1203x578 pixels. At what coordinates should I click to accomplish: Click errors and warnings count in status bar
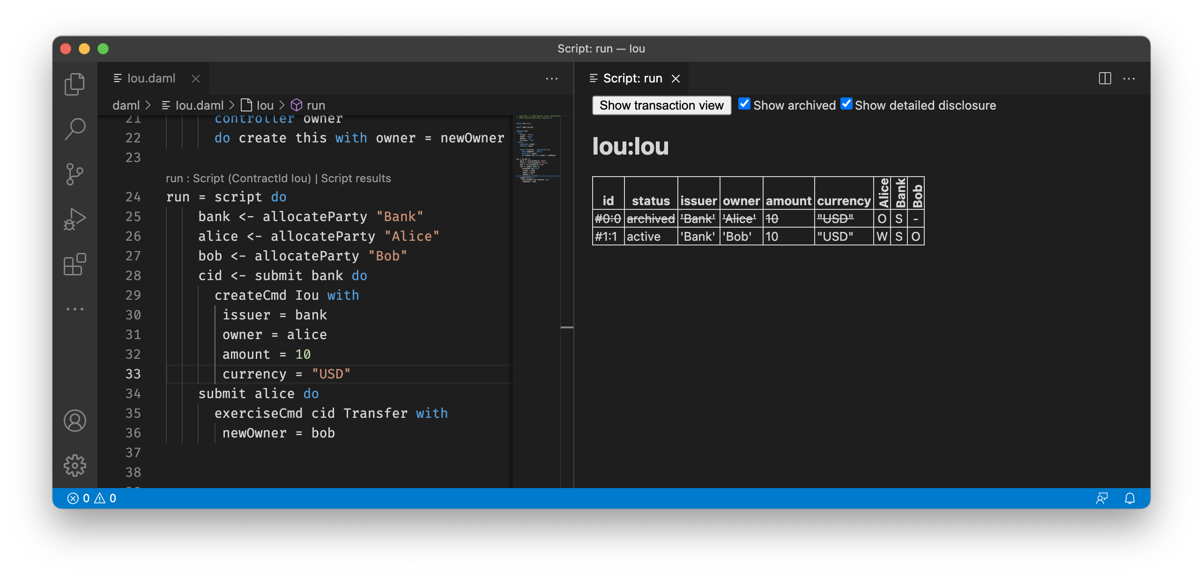tap(92, 498)
